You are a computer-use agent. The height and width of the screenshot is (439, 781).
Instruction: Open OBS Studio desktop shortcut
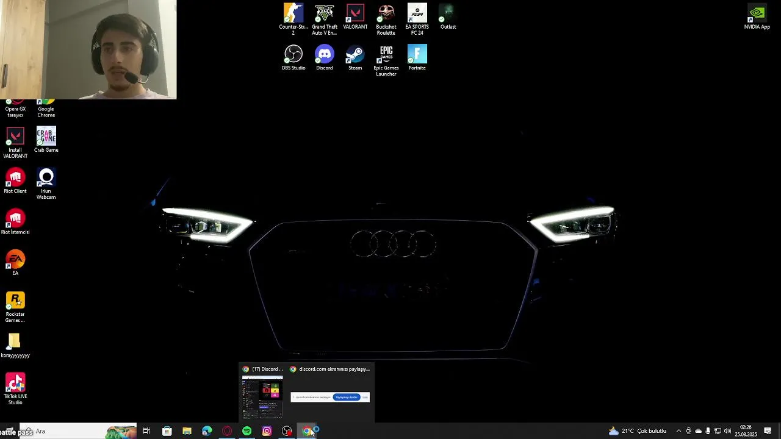click(293, 58)
